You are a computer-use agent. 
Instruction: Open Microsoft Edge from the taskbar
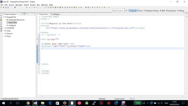[50, 103]
